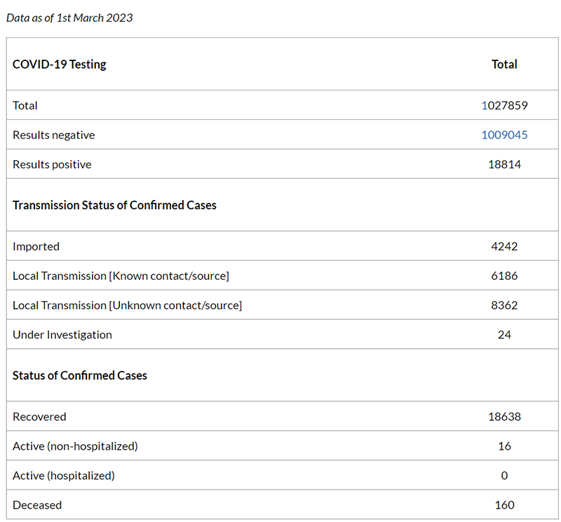Click the Active (non-hospitalized) label
Screen dimensions: 561x522
[x=75, y=446]
